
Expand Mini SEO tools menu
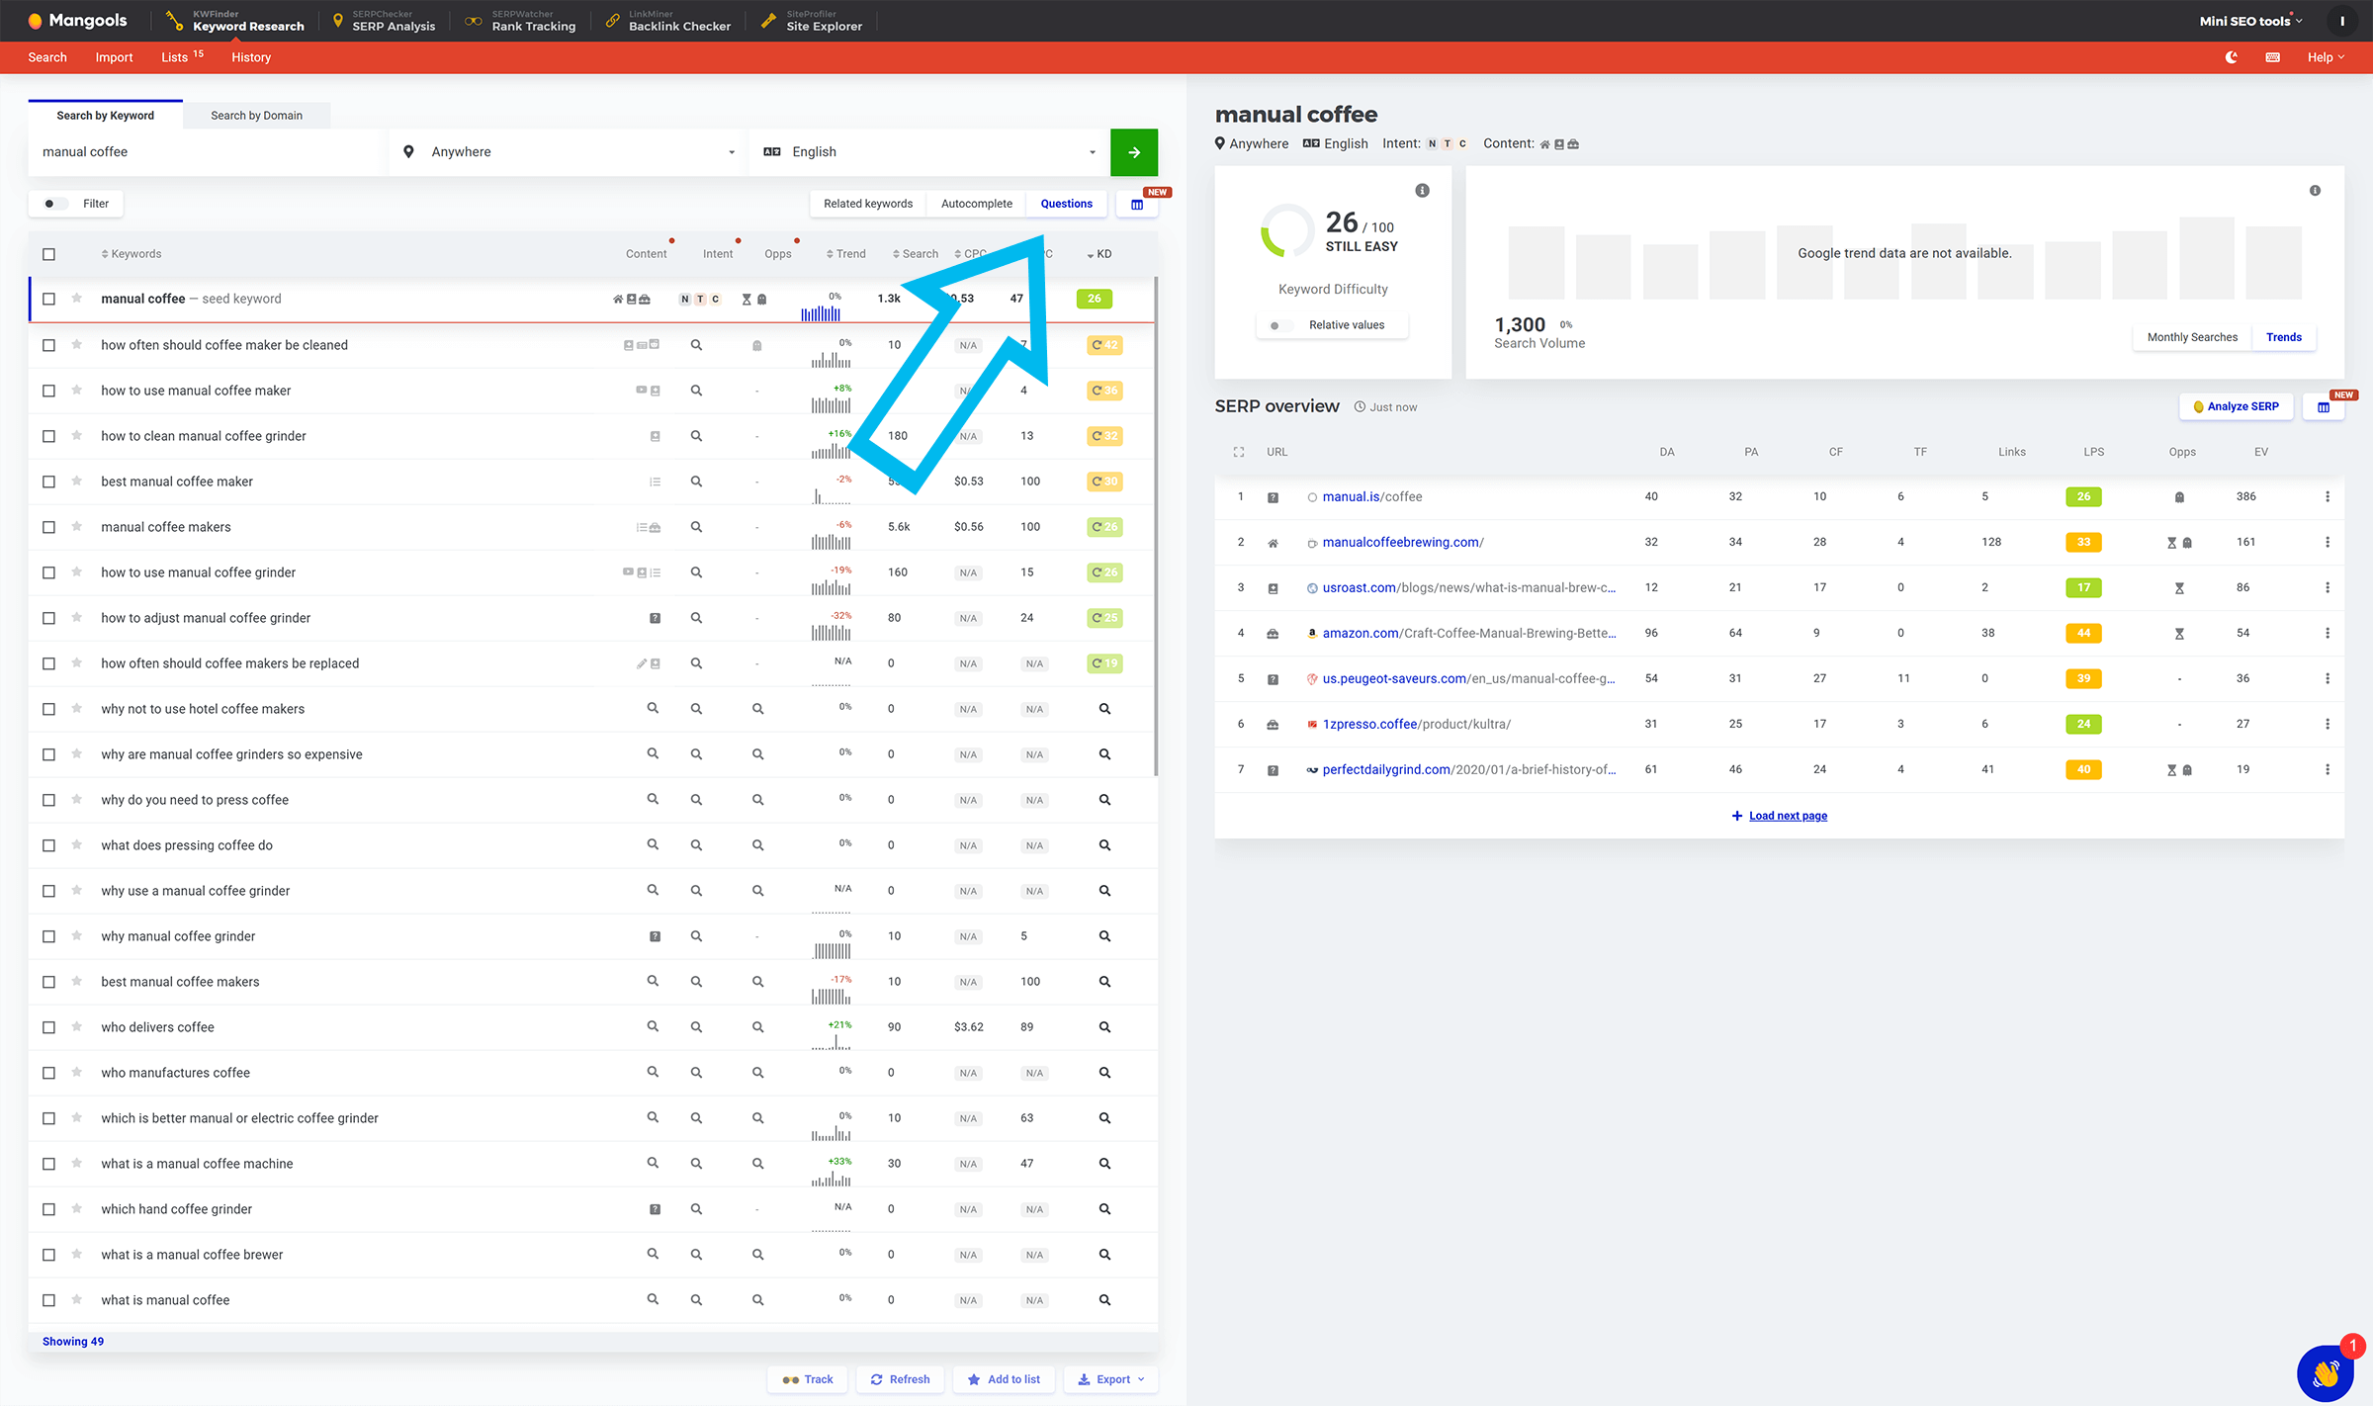coord(2250,21)
